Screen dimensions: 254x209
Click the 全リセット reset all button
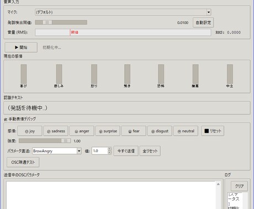coord(150,151)
